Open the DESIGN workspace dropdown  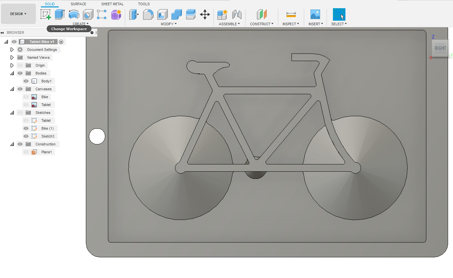coord(18,14)
